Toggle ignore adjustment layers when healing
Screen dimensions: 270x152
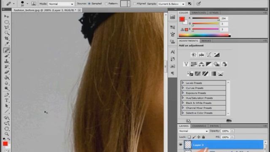(189, 4)
